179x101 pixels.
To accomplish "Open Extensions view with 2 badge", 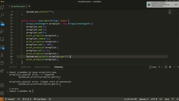I will coord(2,47).
